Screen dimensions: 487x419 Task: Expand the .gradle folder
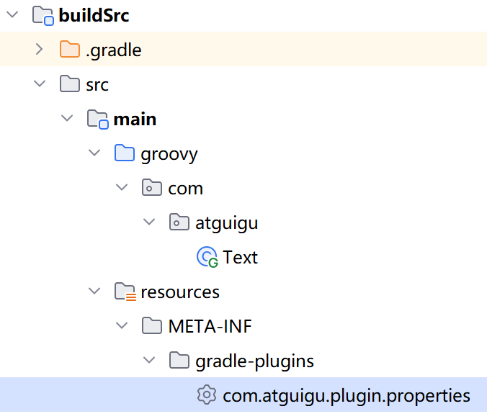(40, 50)
